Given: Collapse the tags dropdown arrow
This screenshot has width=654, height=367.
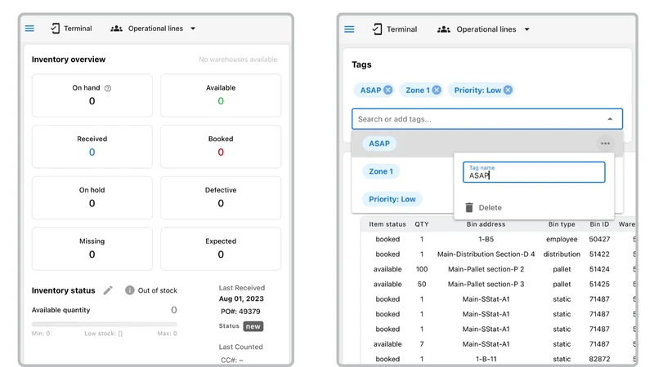Looking at the screenshot, I should click(610, 119).
